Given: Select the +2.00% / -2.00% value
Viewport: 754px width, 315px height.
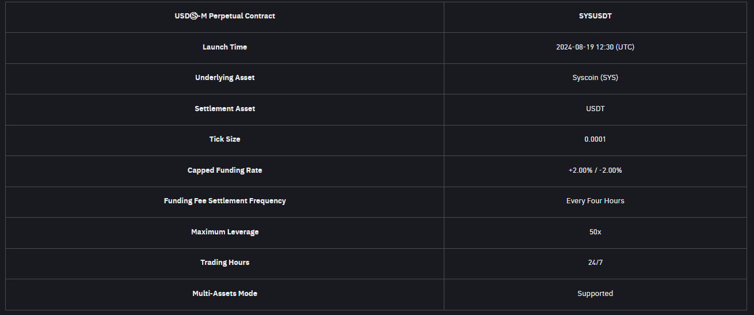Looking at the screenshot, I should tap(595, 170).
